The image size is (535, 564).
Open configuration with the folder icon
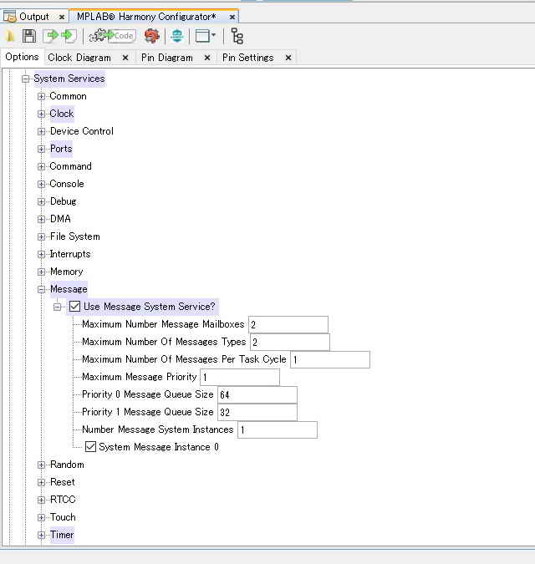coord(10,36)
